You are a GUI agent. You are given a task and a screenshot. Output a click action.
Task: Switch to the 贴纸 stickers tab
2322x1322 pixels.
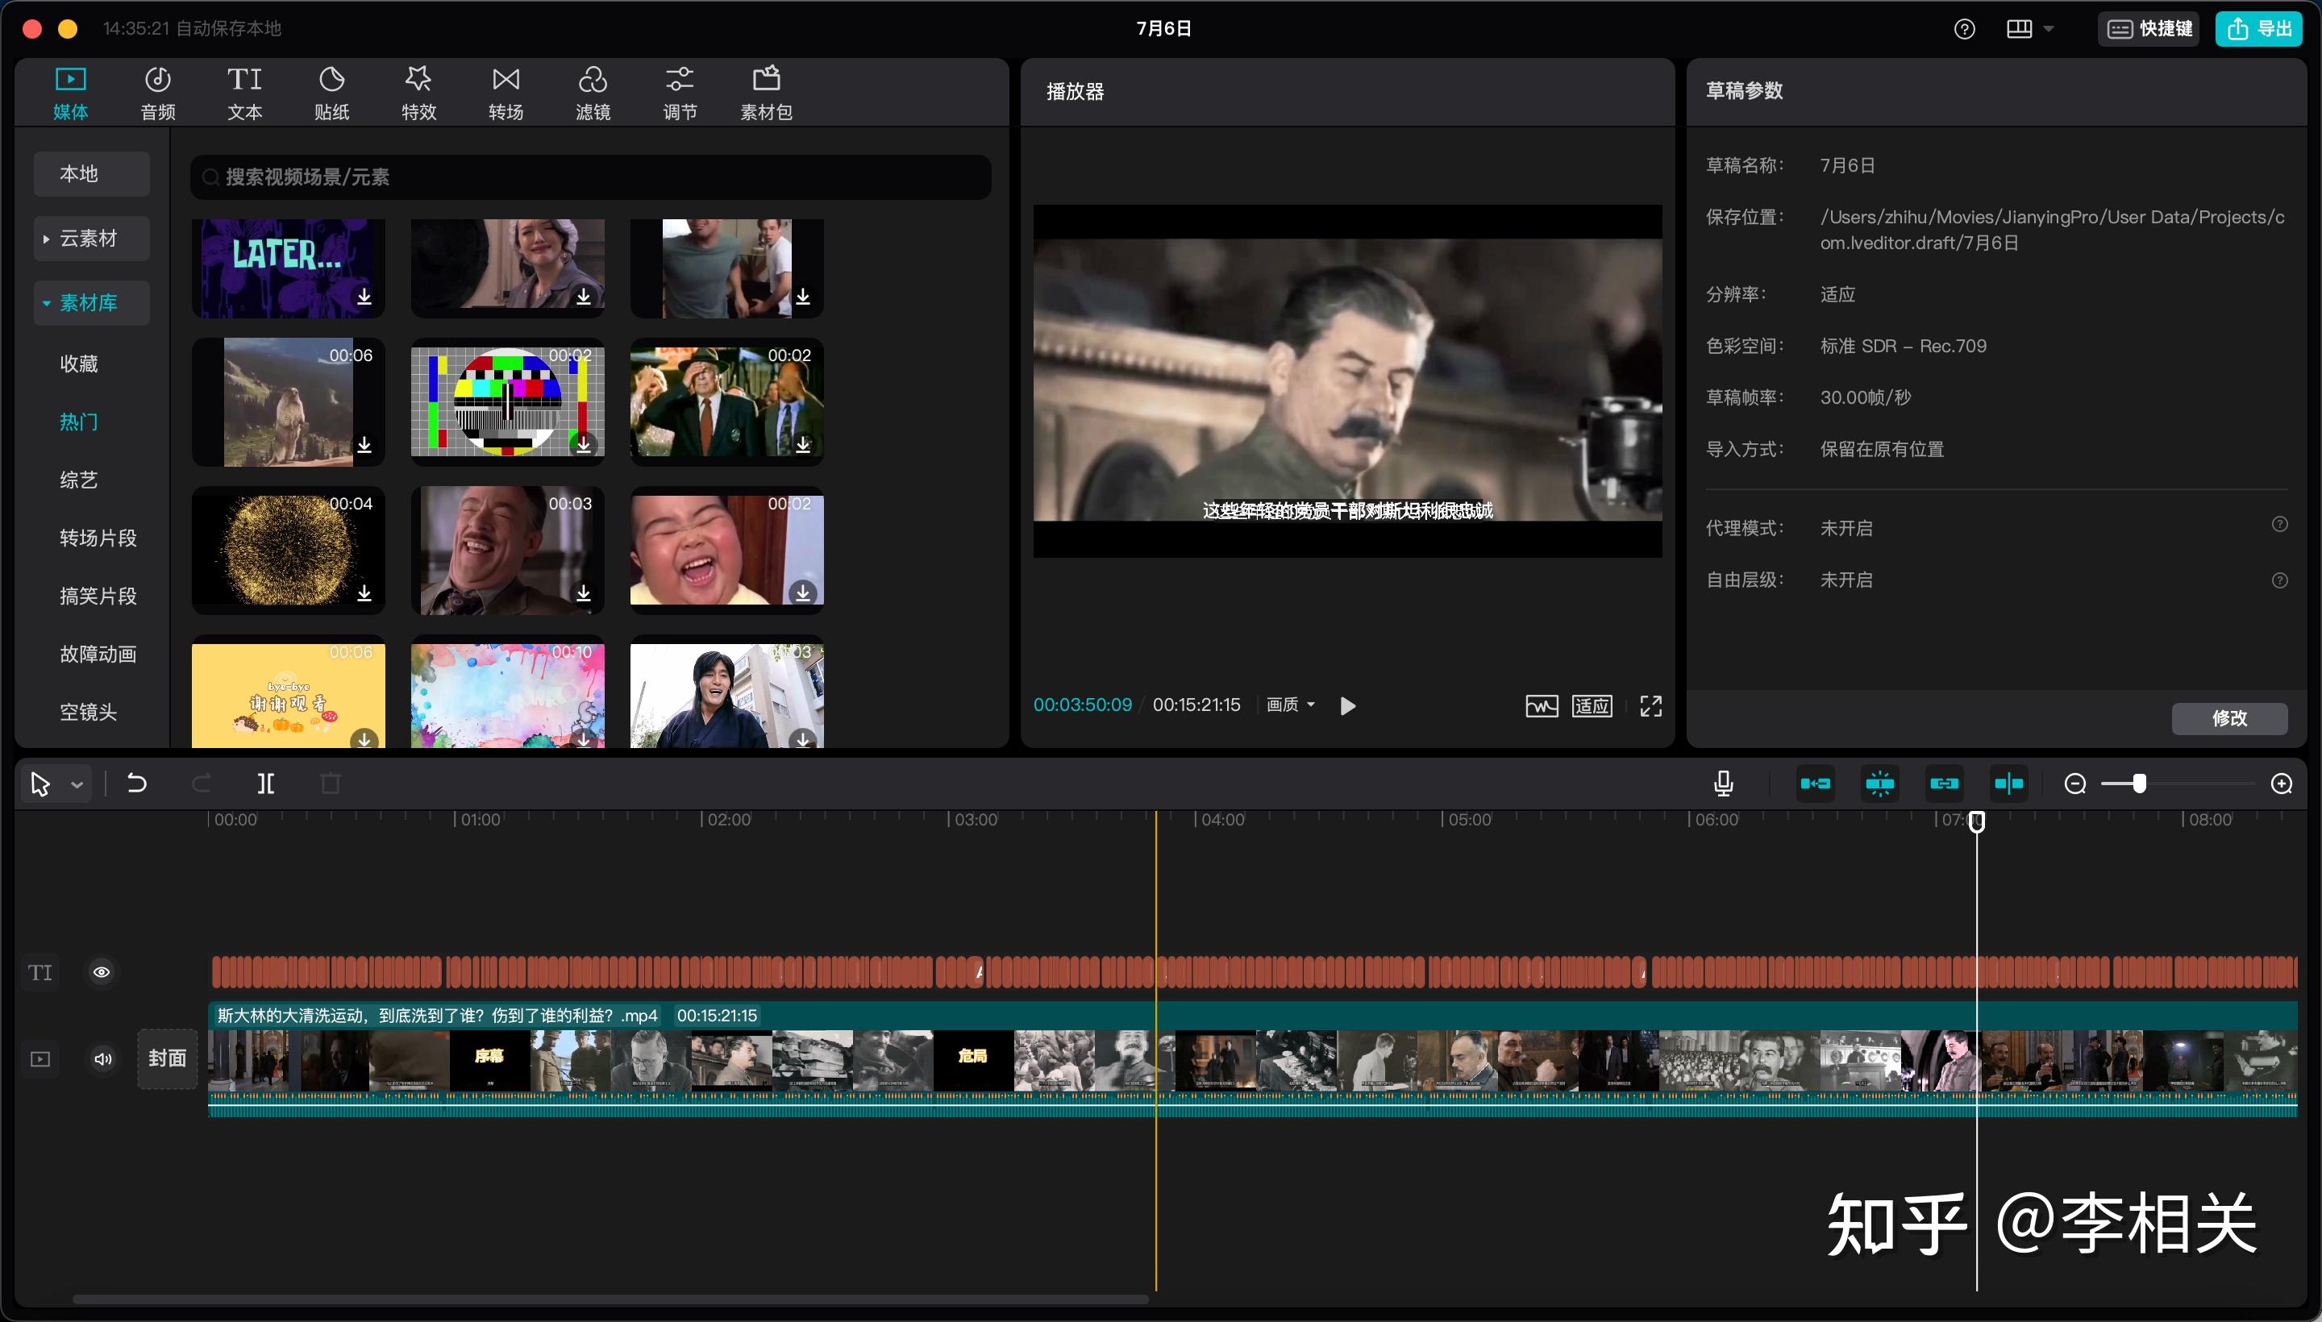(331, 93)
